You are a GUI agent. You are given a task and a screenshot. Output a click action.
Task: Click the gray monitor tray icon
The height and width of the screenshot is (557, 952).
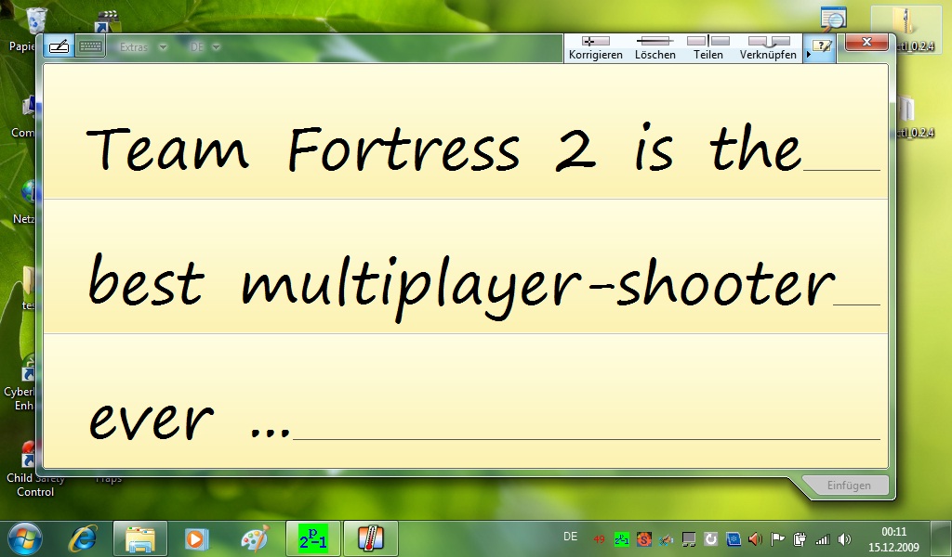(689, 538)
